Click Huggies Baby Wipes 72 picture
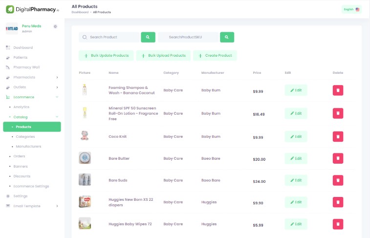This screenshot has height=238, width=370. [x=85, y=223]
